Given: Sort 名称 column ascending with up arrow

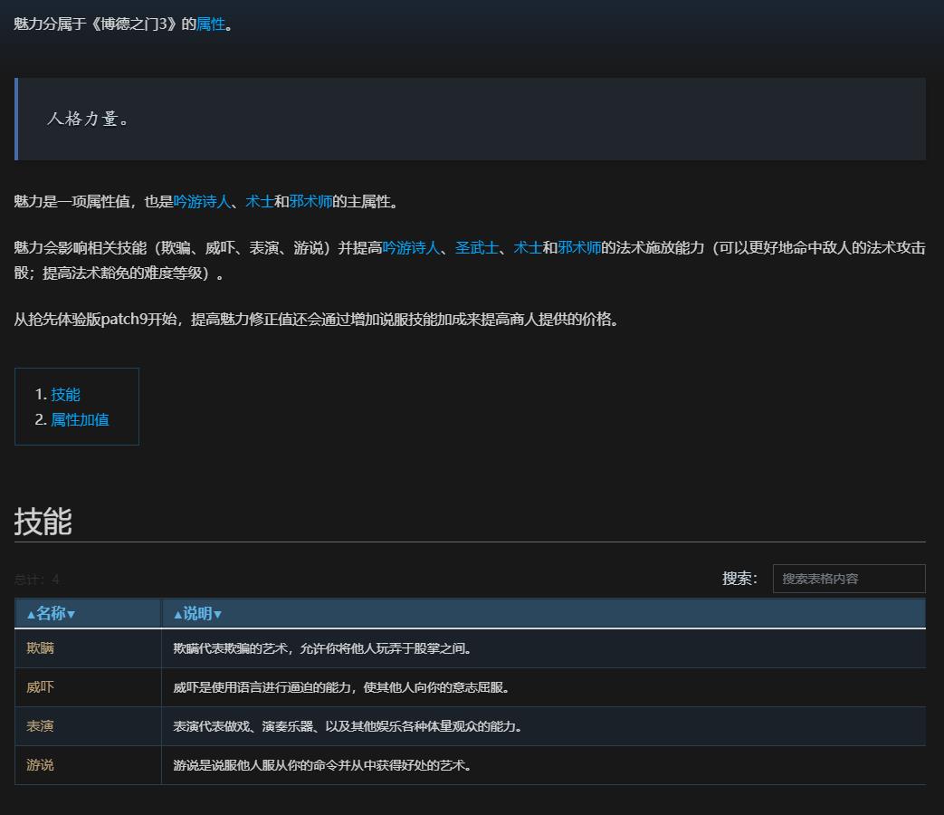Looking at the screenshot, I should pyautogui.click(x=31, y=614).
